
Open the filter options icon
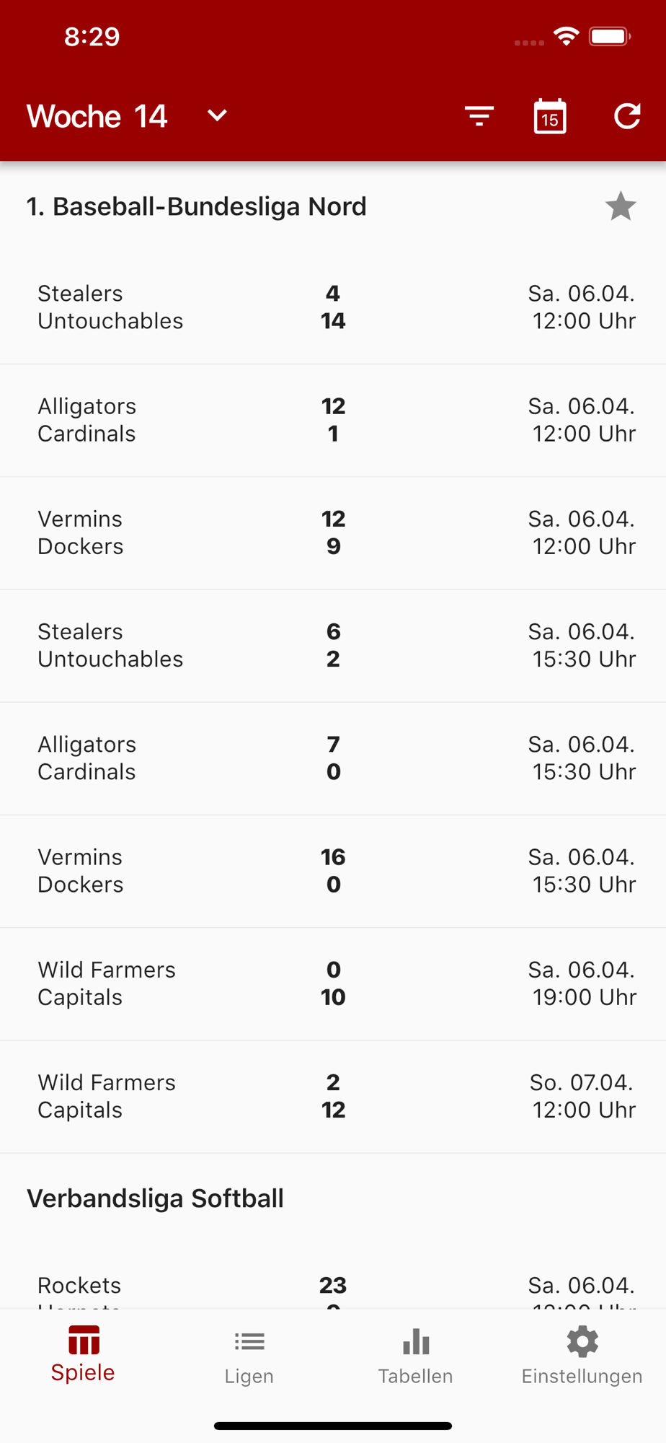pyautogui.click(x=479, y=116)
